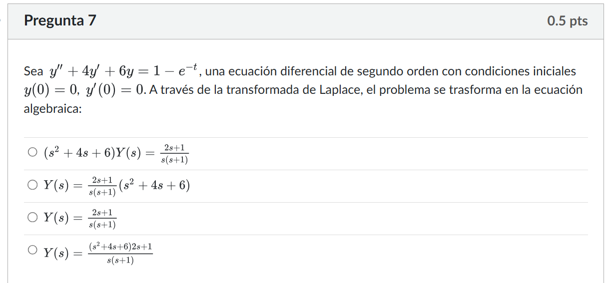Screen dimensions: 616x283
Task: Choose the radio for Y(s) = (2s+1)/(s(s+1)) (s²+4s+6)
Action: point(32,185)
